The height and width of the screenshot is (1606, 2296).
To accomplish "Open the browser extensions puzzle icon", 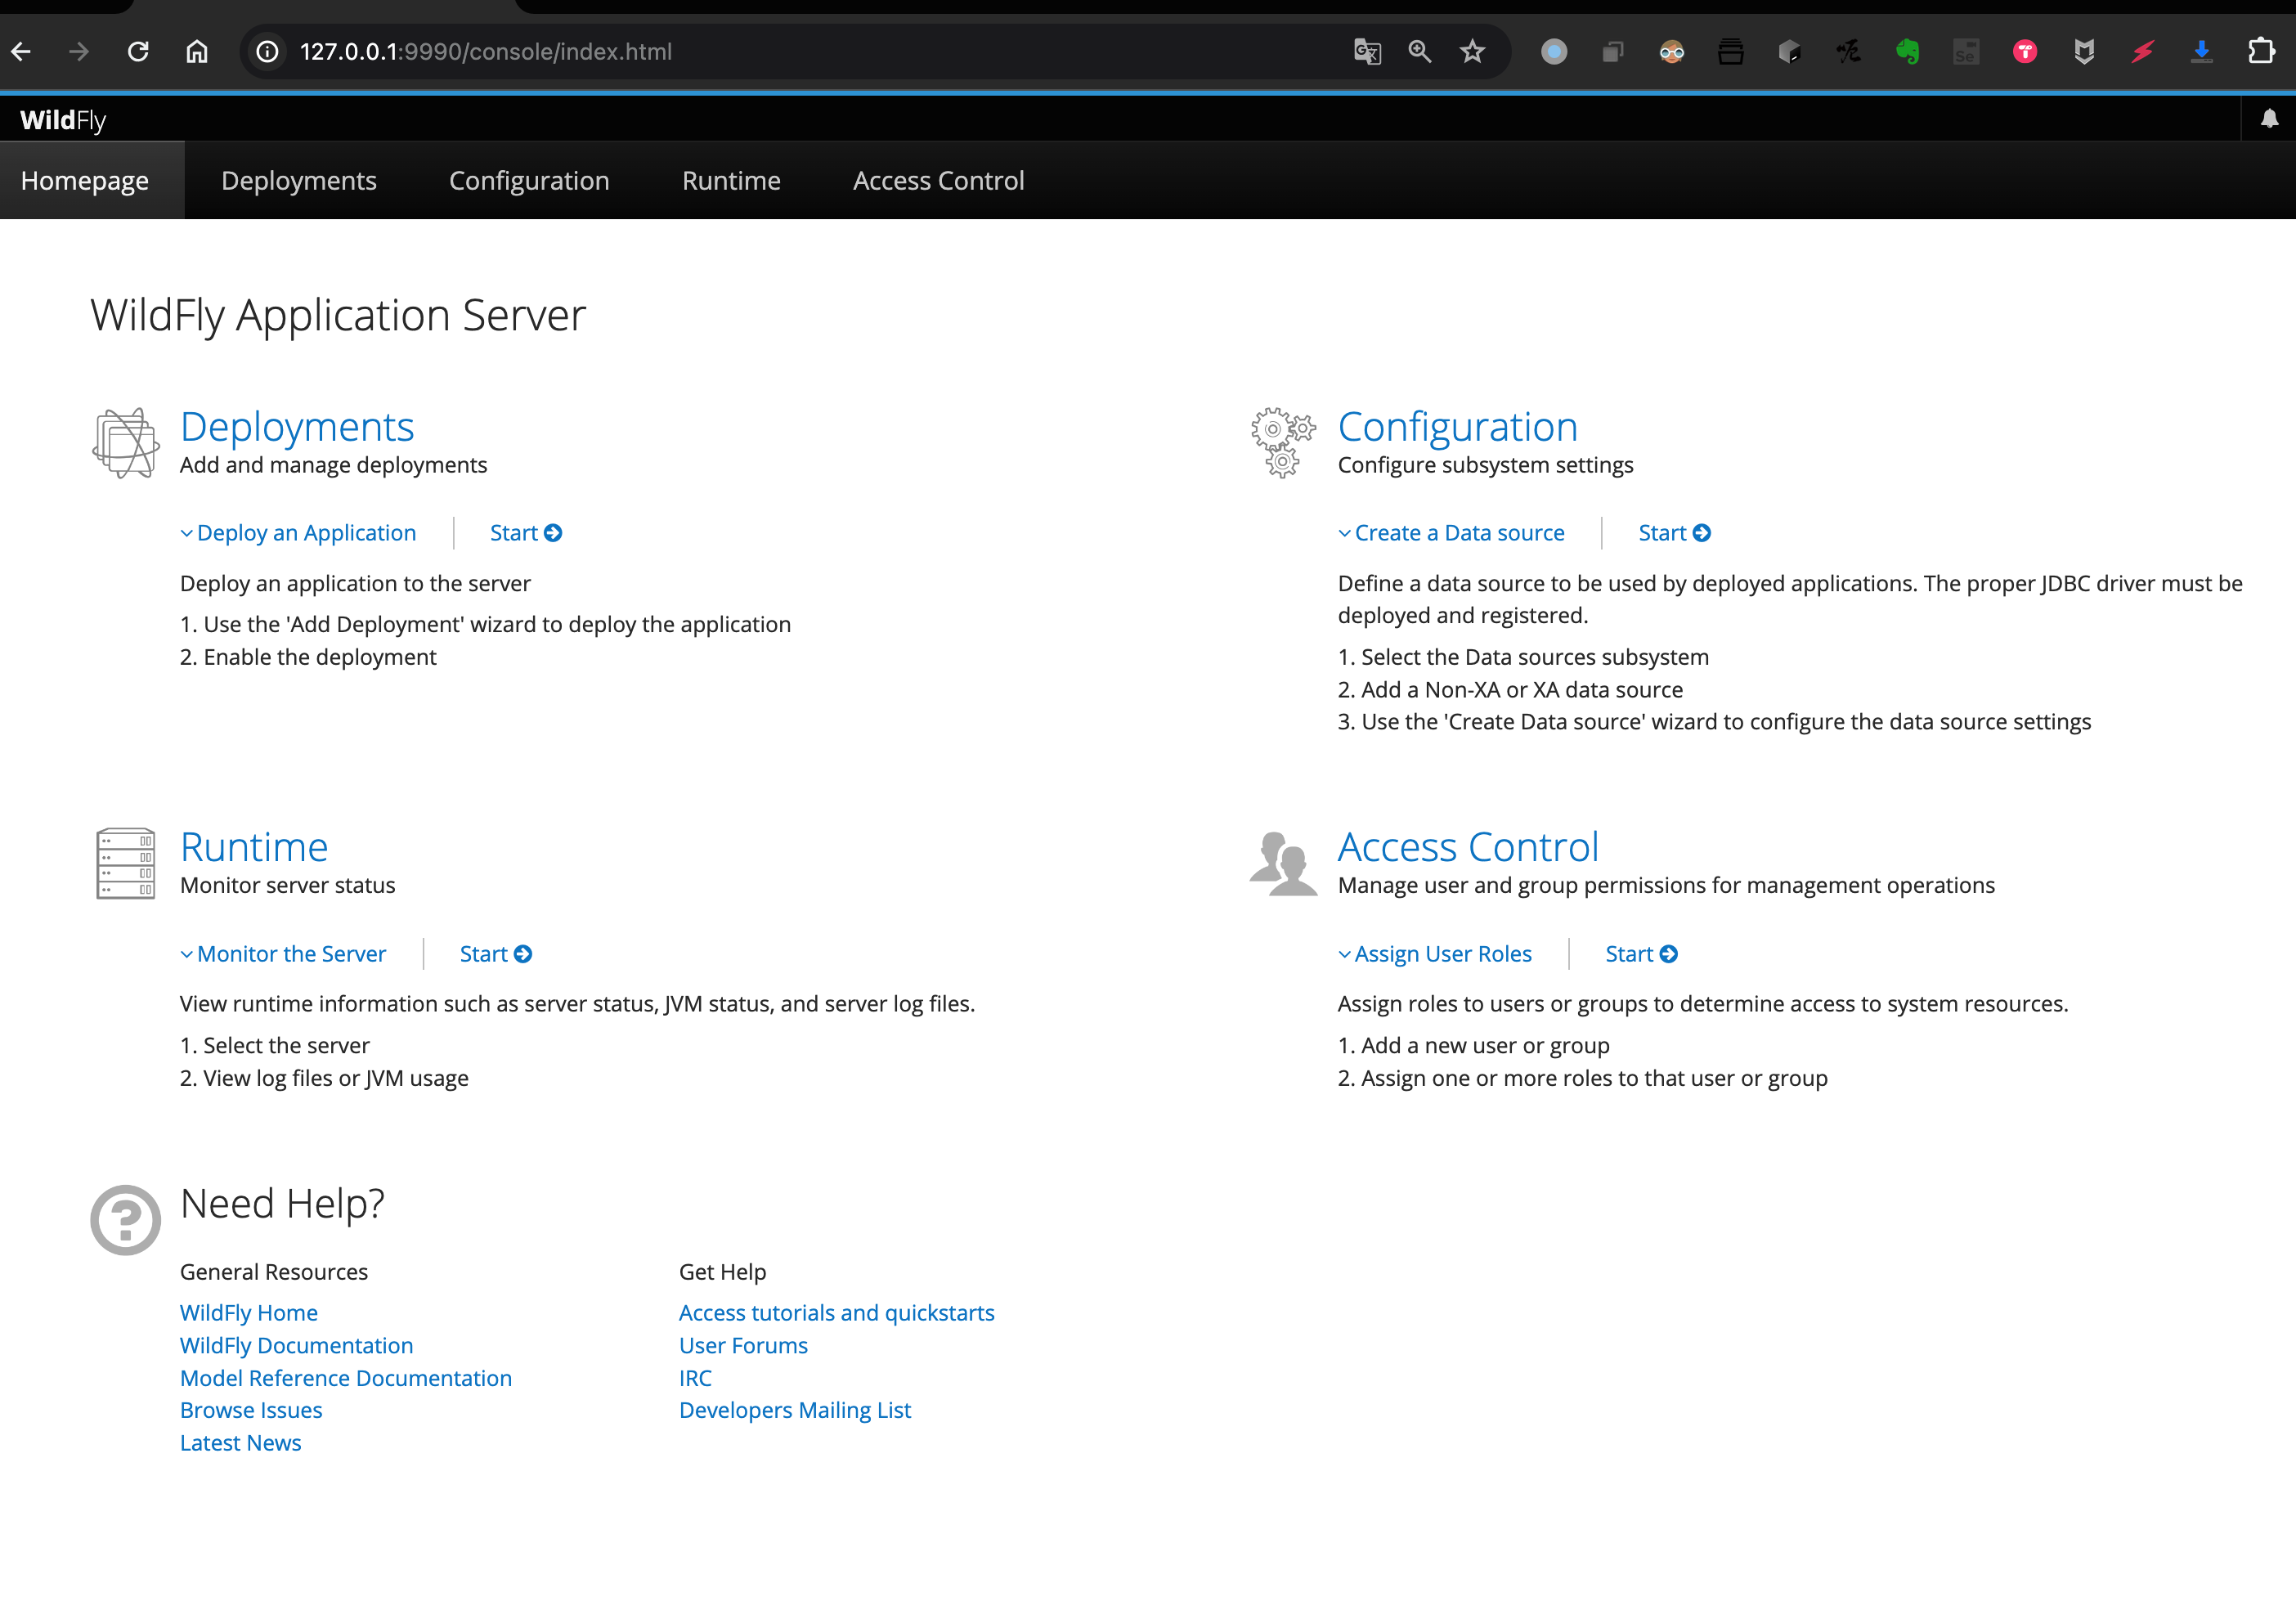I will coord(2261,52).
